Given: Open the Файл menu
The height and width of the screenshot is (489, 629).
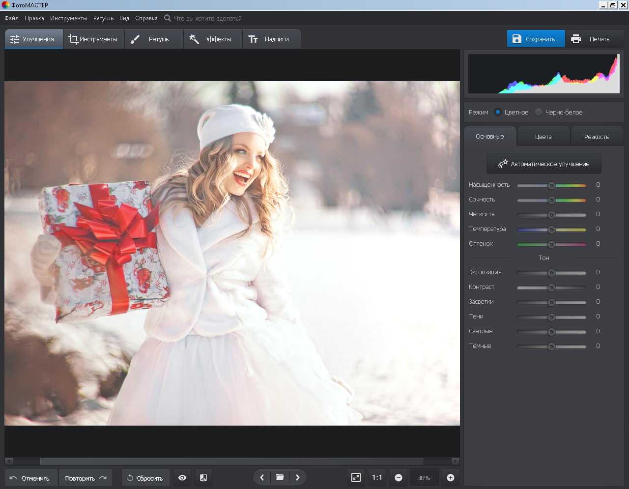Looking at the screenshot, I should click(12, 18).
